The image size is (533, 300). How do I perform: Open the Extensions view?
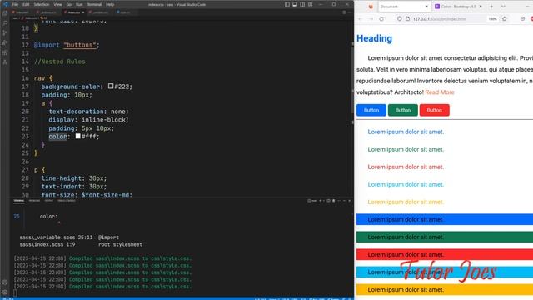click(x=5, y=52)
